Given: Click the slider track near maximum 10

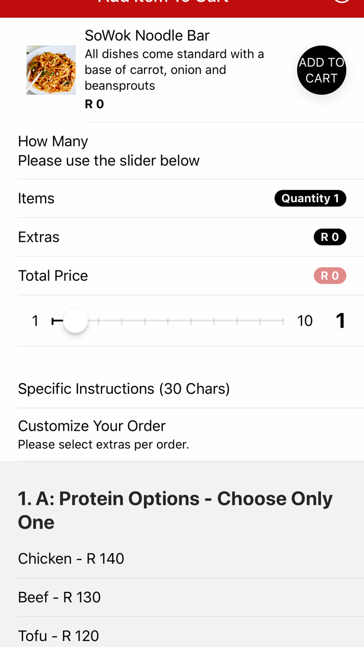Looking at the screenshot, I should coord(281,321).
